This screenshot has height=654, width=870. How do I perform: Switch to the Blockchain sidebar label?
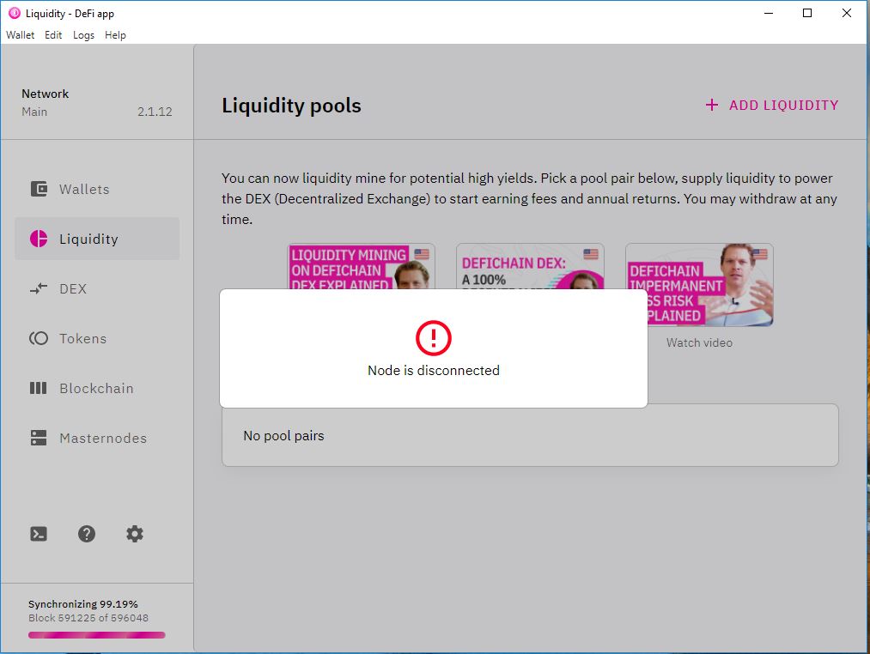[96, 388]
